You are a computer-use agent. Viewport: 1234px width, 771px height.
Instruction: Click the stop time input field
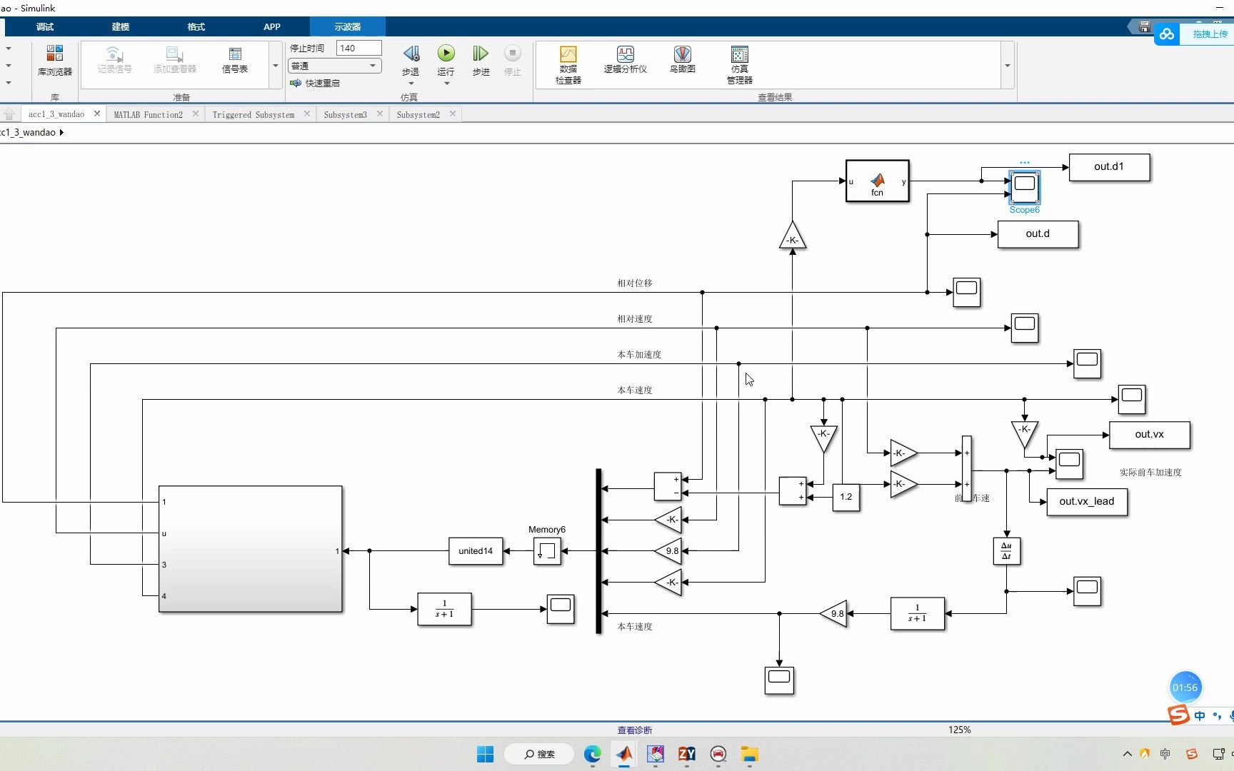pos(359,48)
